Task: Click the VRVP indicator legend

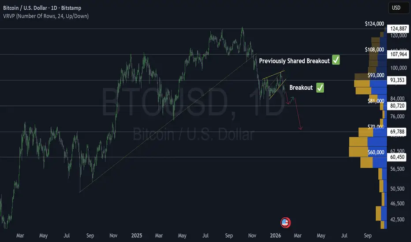Action: pyautogui.click(x=46, y=16)
